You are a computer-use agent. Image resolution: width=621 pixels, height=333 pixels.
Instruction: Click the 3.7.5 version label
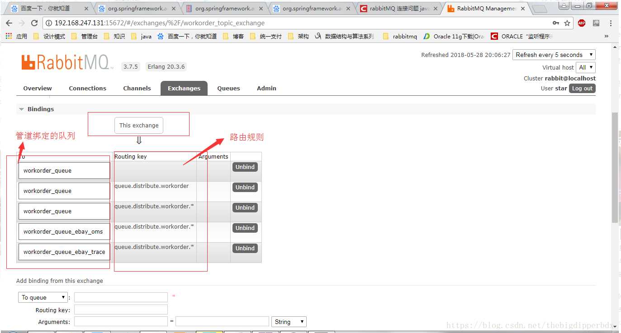pos(130,66)
